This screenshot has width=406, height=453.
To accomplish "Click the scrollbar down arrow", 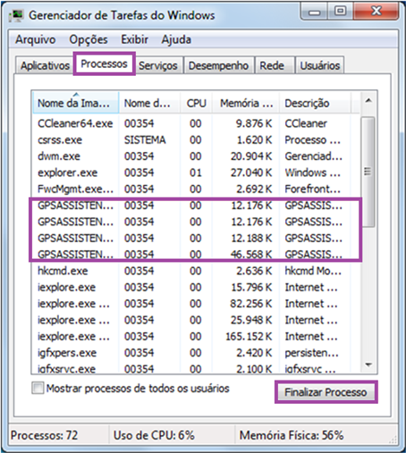I will [x=368, y=365].
